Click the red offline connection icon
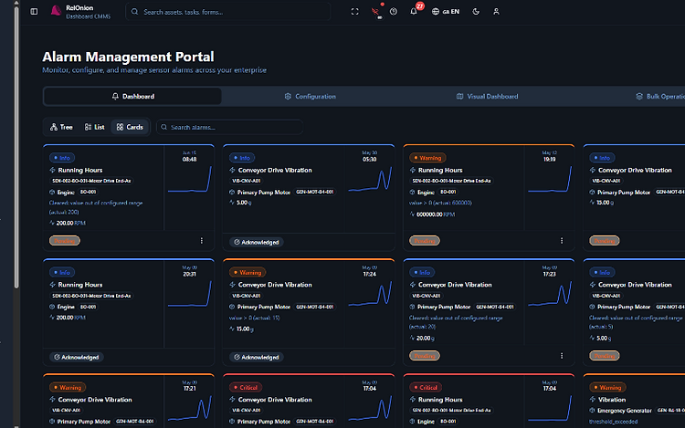The width and height of the screenshot is (685, 428). click(375, 12)
